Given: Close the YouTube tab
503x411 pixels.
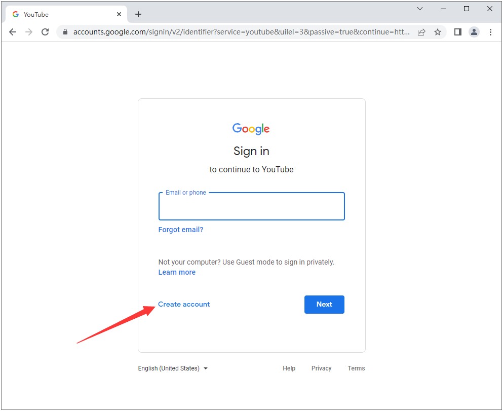Looking at the screenshot, I should tap(119, 14).
